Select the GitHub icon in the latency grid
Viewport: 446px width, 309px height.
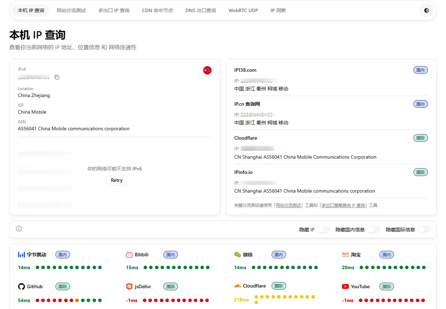(21, 286)
